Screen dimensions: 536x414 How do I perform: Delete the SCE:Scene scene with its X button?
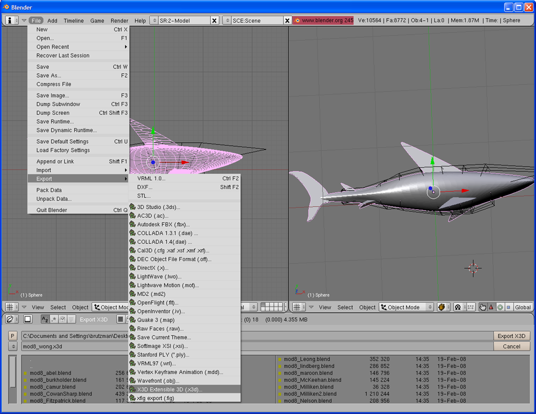[x=287, y=20]
